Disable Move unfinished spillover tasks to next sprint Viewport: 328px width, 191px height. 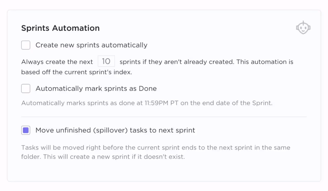coord(26,130)
